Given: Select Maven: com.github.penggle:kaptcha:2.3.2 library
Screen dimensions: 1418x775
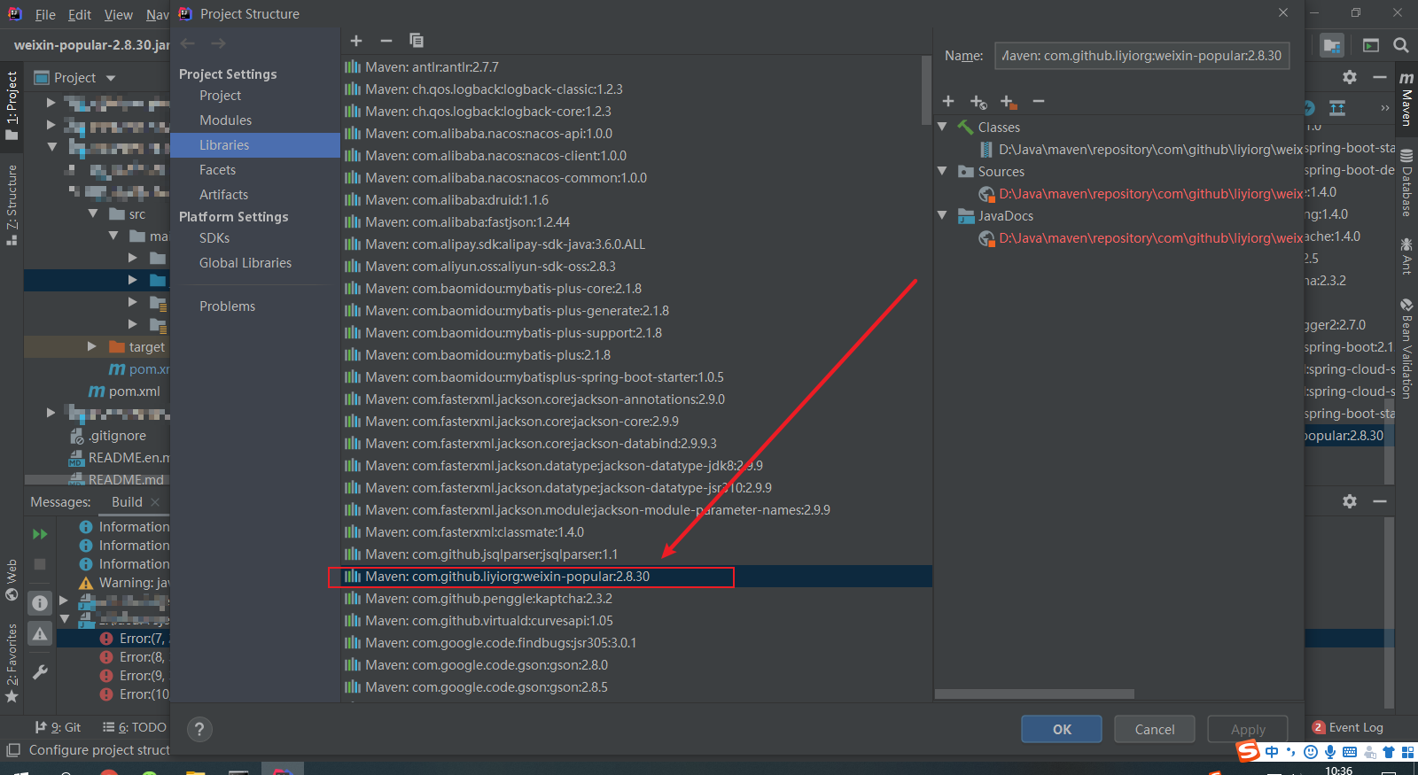Looking at the screenshot, I should pos(636,598).
